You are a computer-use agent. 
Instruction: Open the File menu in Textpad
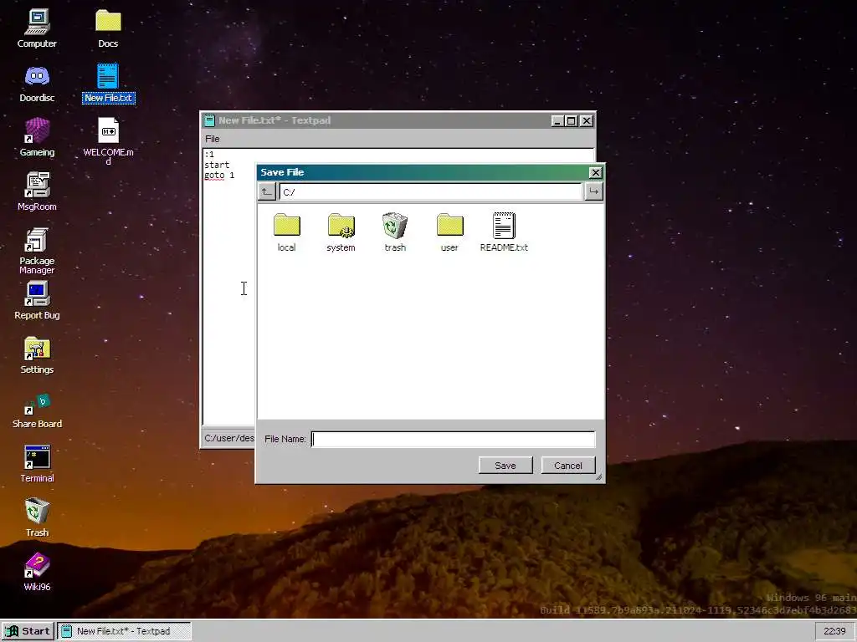pos(212,139)
